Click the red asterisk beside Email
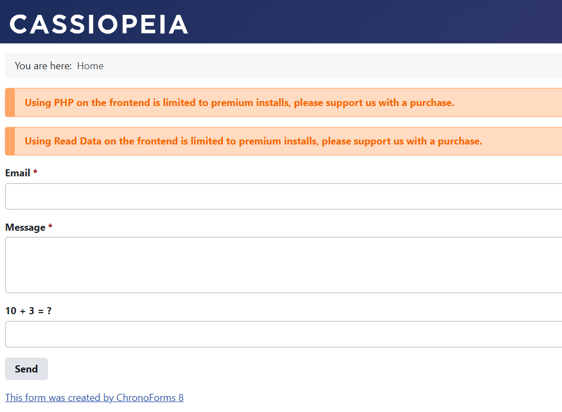 (36, 173)
